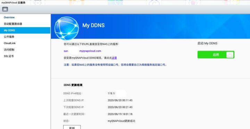The image size is (250, 129).
Task: Open CloudLink sidebar item
Action: pos(10,43)
